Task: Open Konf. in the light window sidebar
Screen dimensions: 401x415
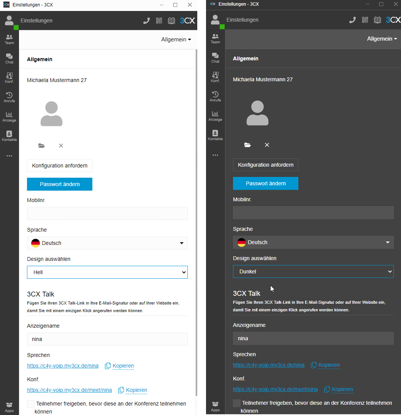Action: [x=9, y=78]
